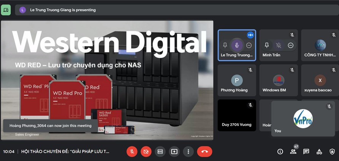
Task: Pin Le Trung Truong's tile
Action: (x=225, y=45)
